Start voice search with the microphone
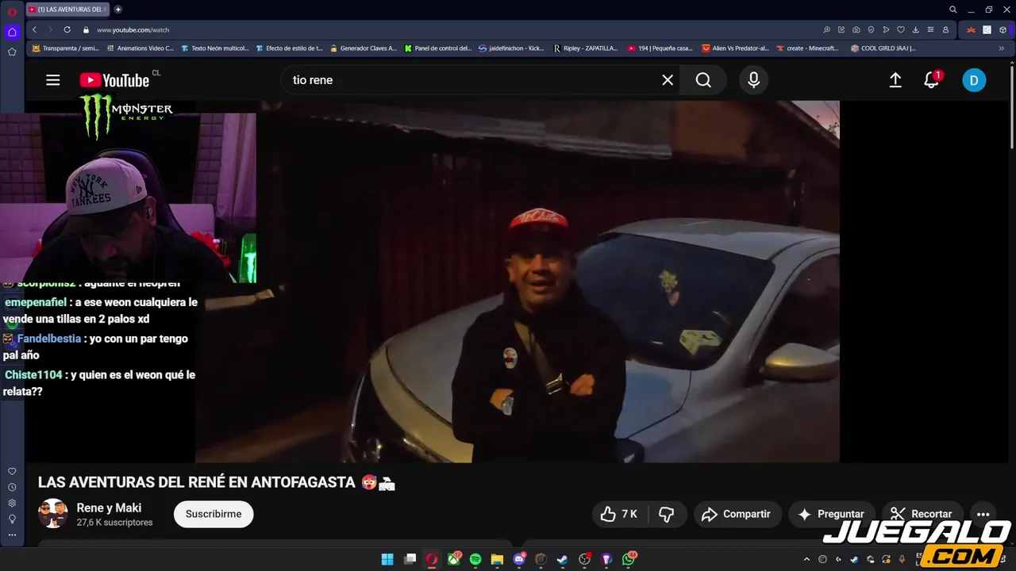 tap(754, 80)
